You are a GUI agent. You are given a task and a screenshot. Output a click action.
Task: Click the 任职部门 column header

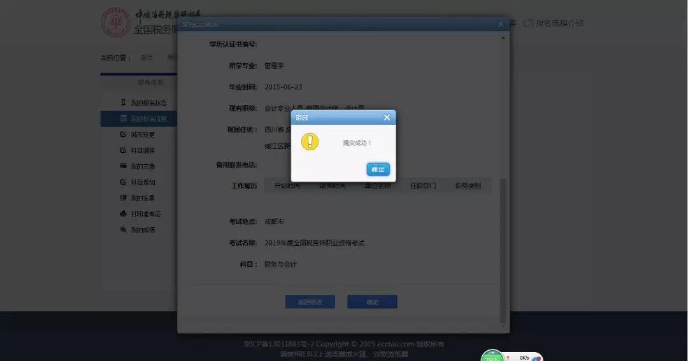click(423, 186)
